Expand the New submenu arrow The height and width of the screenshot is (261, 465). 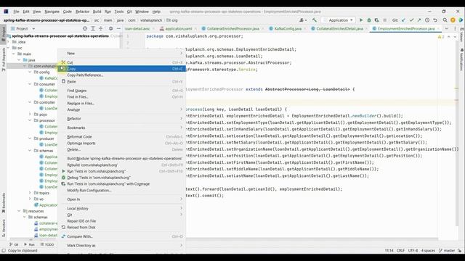pos(182,53)
